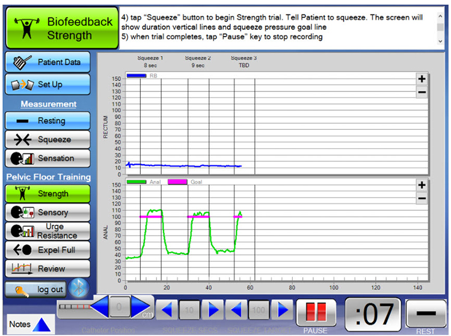Choose Urge Resistance training
This screenshot has width=451, height=336.
click(x=48, y=231)
